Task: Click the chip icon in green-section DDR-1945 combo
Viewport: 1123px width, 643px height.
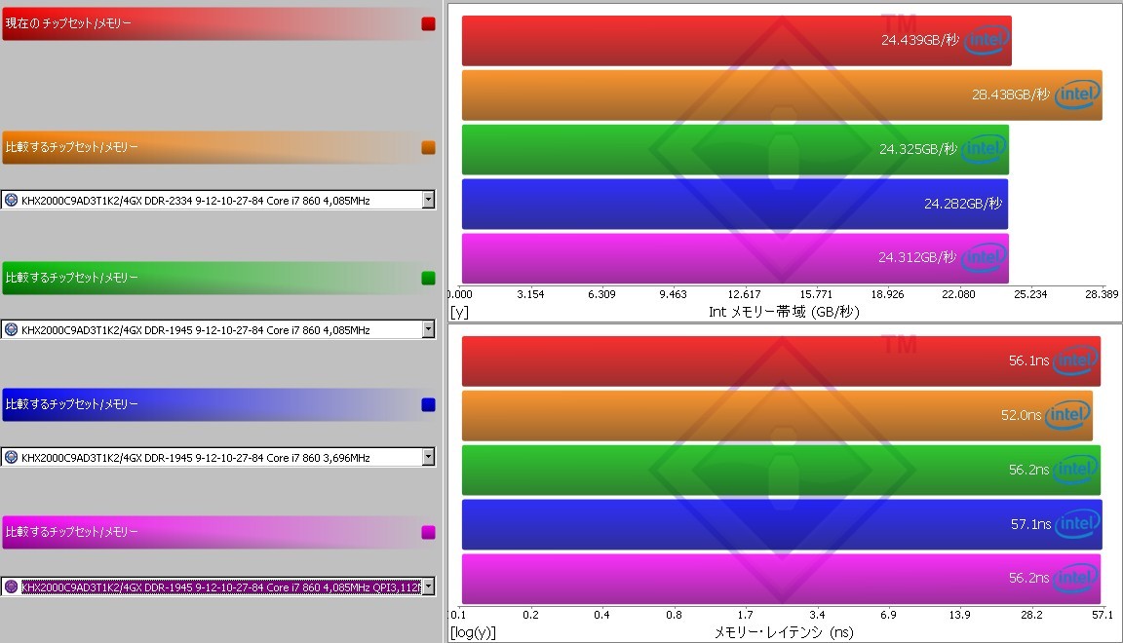Action: (x=12, y=330)
